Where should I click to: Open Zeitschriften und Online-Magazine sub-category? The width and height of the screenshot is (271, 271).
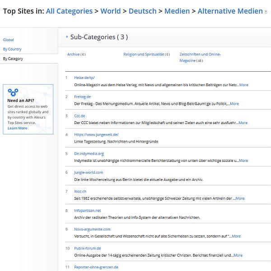click(200, 57)
